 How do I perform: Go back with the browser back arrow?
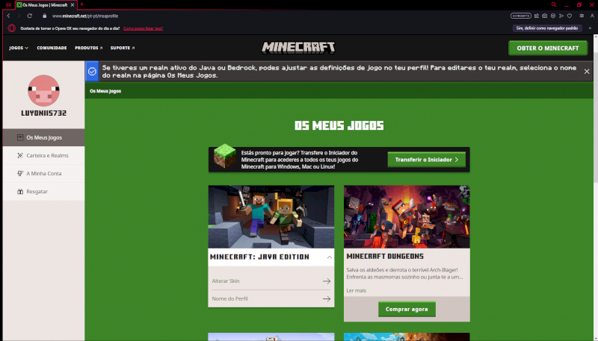click(8, 16)
